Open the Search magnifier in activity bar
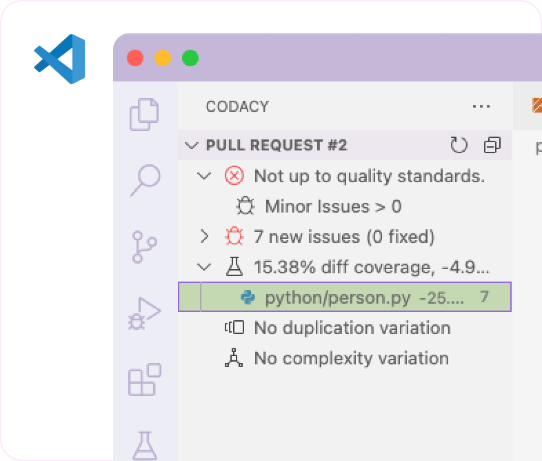 pos(145,181)
